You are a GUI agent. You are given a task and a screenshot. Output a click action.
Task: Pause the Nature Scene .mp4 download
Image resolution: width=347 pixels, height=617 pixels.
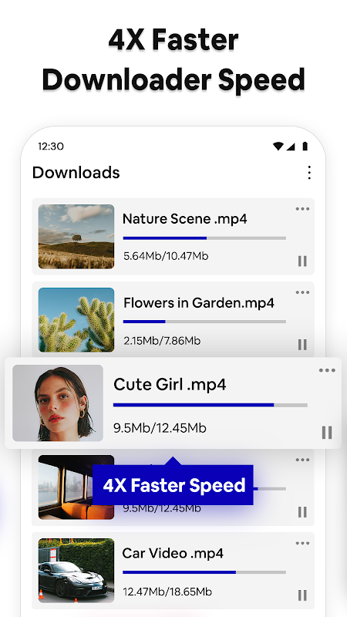coord(302,261)
